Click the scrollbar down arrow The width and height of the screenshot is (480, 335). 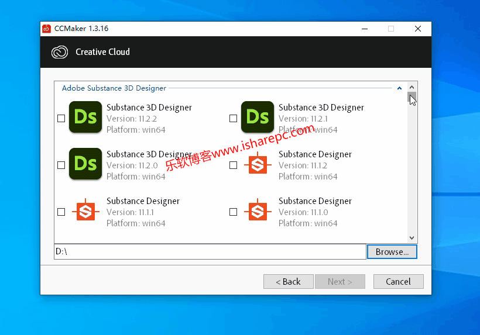click(x=412, y=238)
